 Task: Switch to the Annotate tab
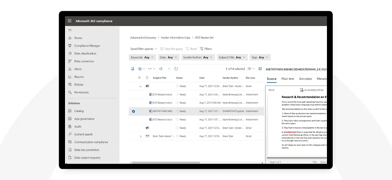[305, 79]
